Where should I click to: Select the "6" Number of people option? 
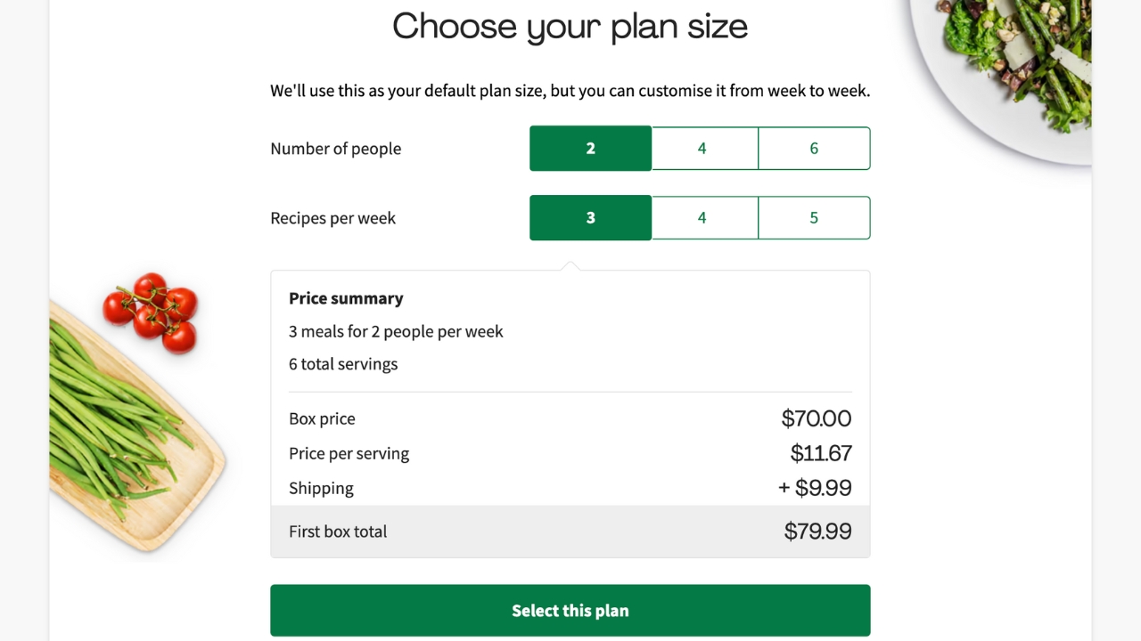coord(813,148)
